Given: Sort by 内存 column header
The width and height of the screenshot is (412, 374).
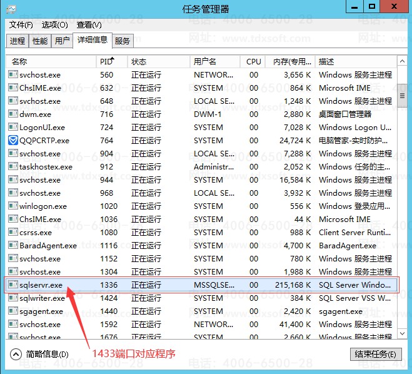Looking at the screenshot, I should (289, 62).
